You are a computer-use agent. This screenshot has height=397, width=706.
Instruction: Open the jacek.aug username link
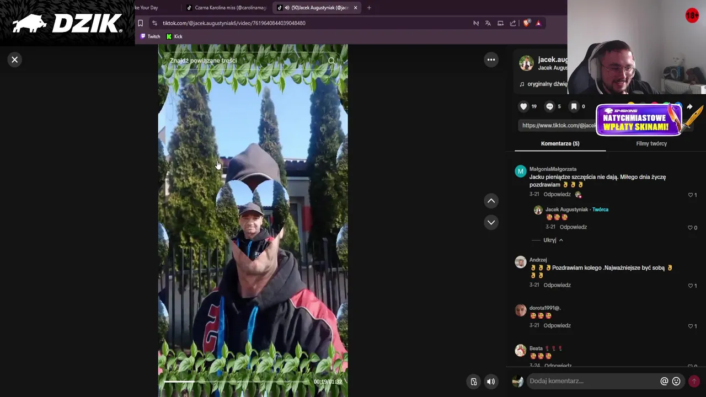coord(553,60)
